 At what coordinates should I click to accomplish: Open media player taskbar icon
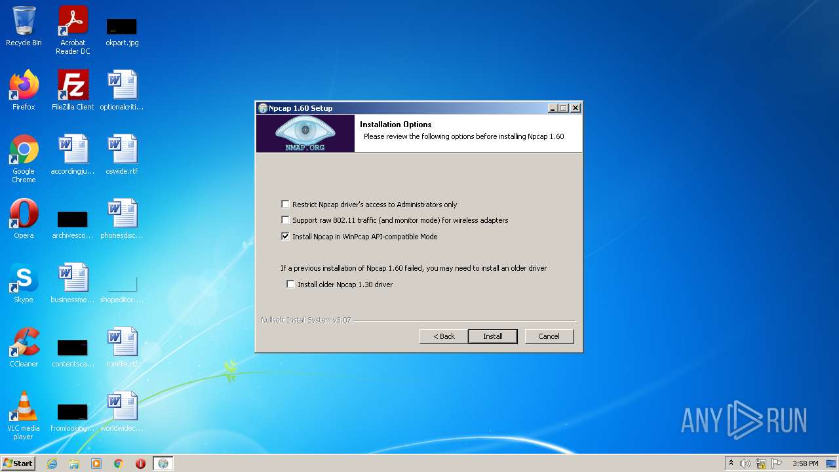[x=96, y=463]
